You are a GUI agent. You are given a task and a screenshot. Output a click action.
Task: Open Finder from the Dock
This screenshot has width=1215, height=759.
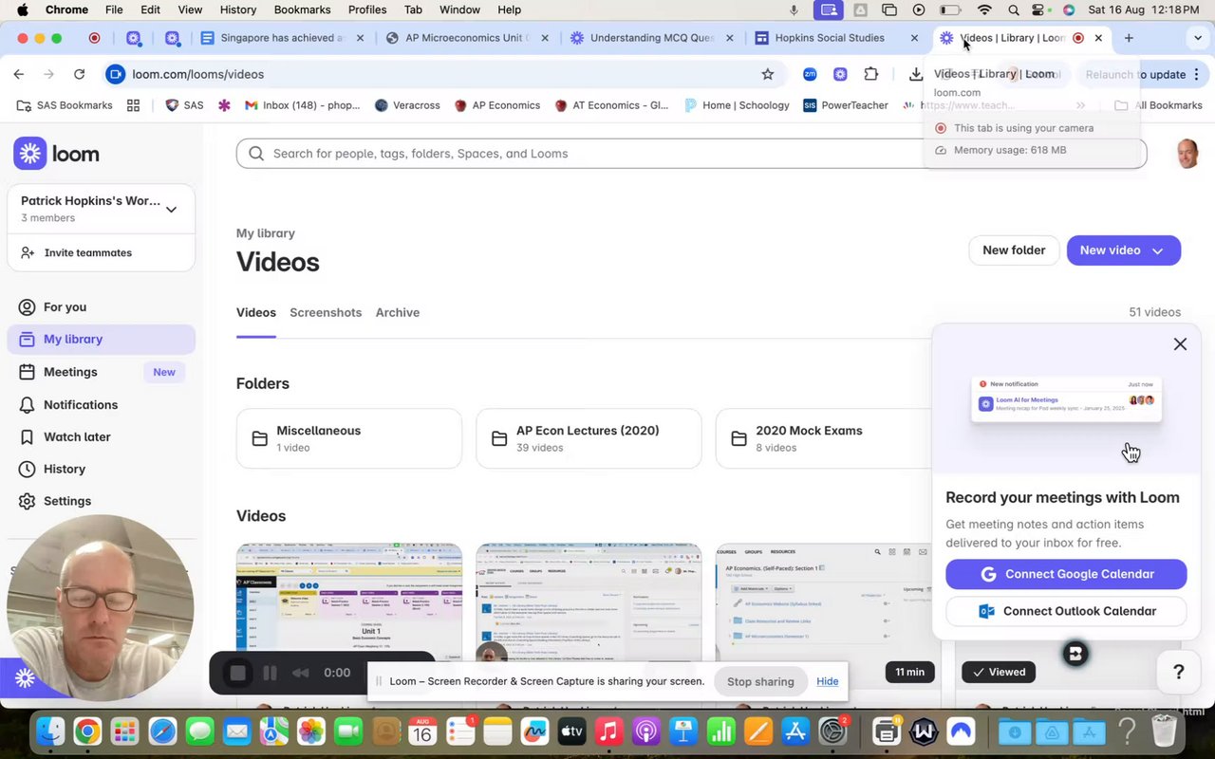coord(50,731)
